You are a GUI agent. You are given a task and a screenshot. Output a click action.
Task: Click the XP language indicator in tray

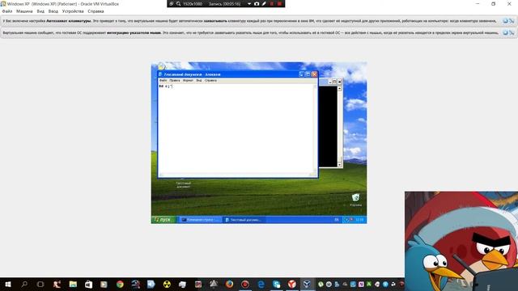(337, 220)
